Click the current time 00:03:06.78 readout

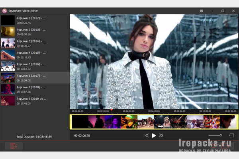pos(82,136)
